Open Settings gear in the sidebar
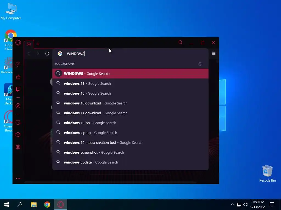Viewport: 281px width, 210px height. point(18,147)
